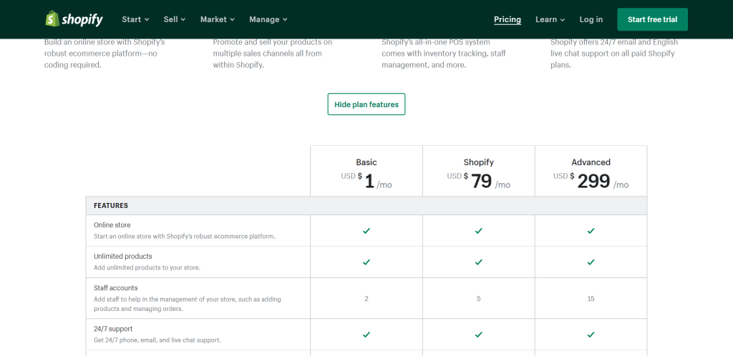This screenshot has height=356, width=733.
Task: Click the Start free trial button
Action: [652, 19]
